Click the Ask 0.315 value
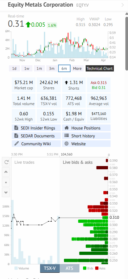128x279 pixels. 99,83
